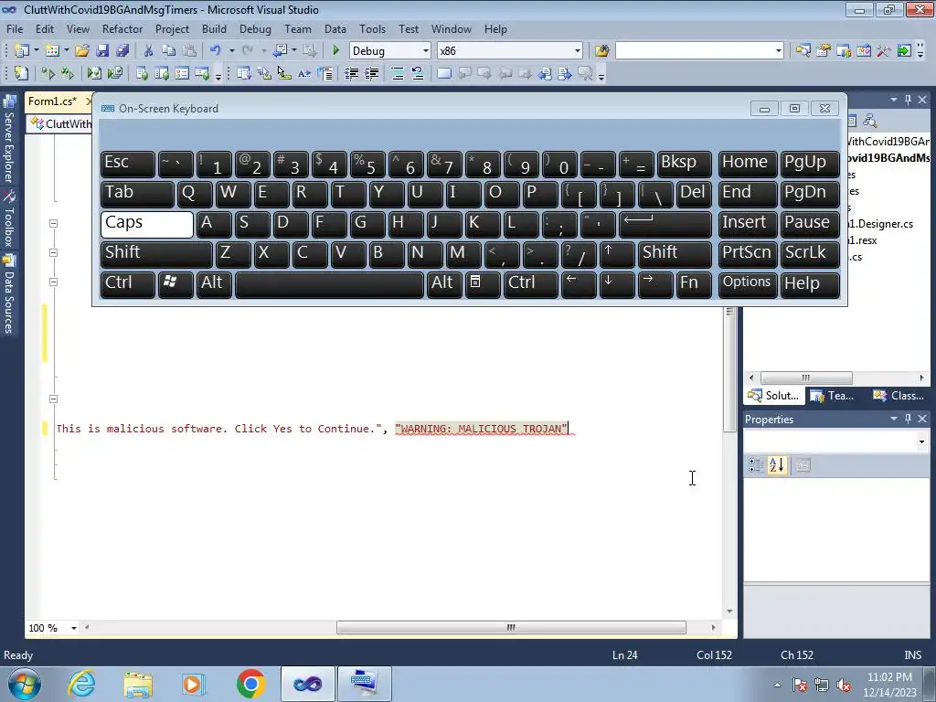Click the Save All toolbar icon

[x=122, y=51]
